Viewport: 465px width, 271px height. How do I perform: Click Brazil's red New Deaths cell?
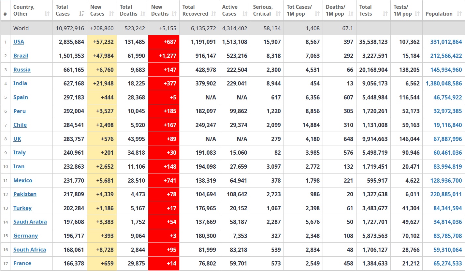(164, 56)
